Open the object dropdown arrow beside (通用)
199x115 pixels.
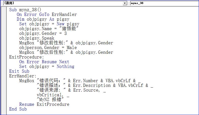125,3
